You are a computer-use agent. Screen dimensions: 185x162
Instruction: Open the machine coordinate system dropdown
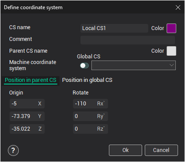[x=133, y=65]
